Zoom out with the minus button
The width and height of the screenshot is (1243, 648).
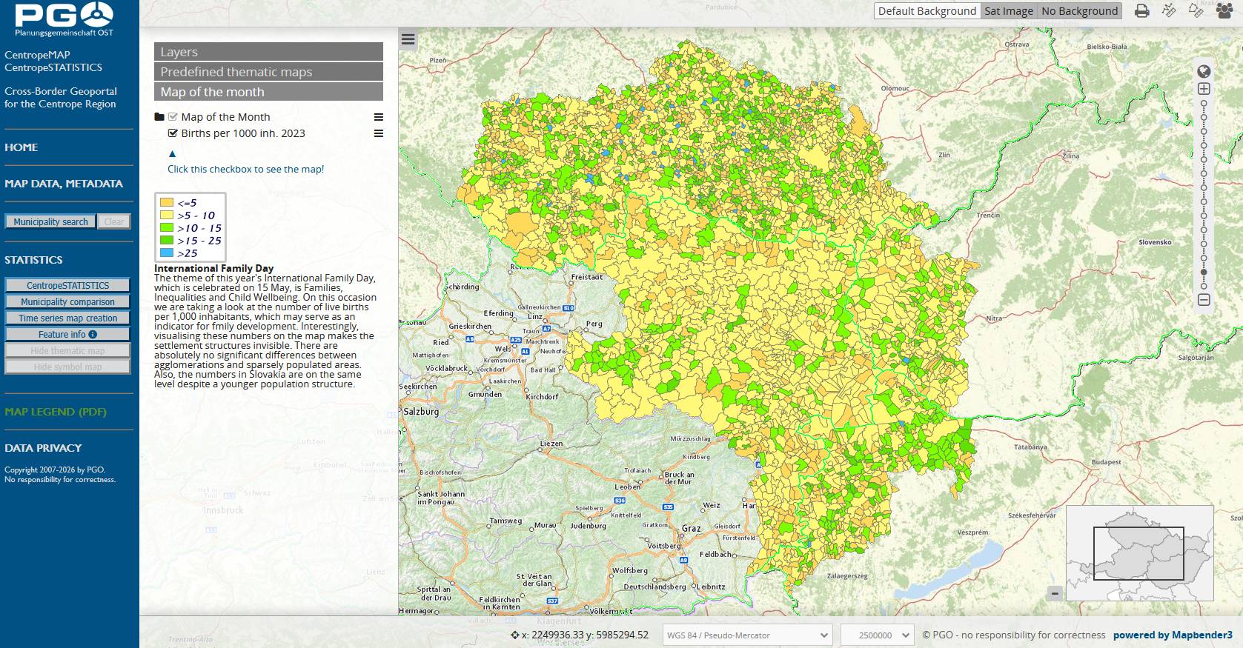[1204, 300]
